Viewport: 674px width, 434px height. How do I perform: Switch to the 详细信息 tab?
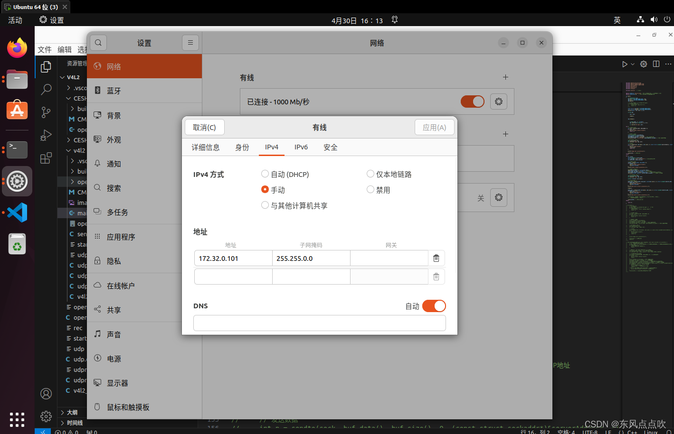pos(206,148)
